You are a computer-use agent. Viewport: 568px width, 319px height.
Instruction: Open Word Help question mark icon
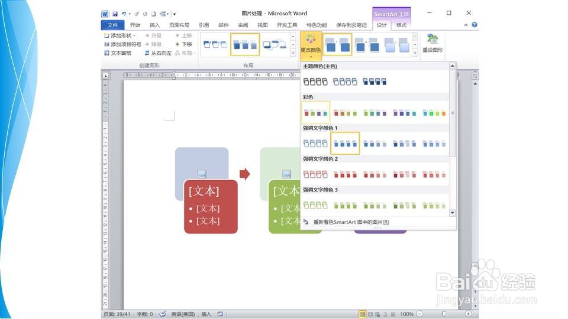tap(474, 25)
